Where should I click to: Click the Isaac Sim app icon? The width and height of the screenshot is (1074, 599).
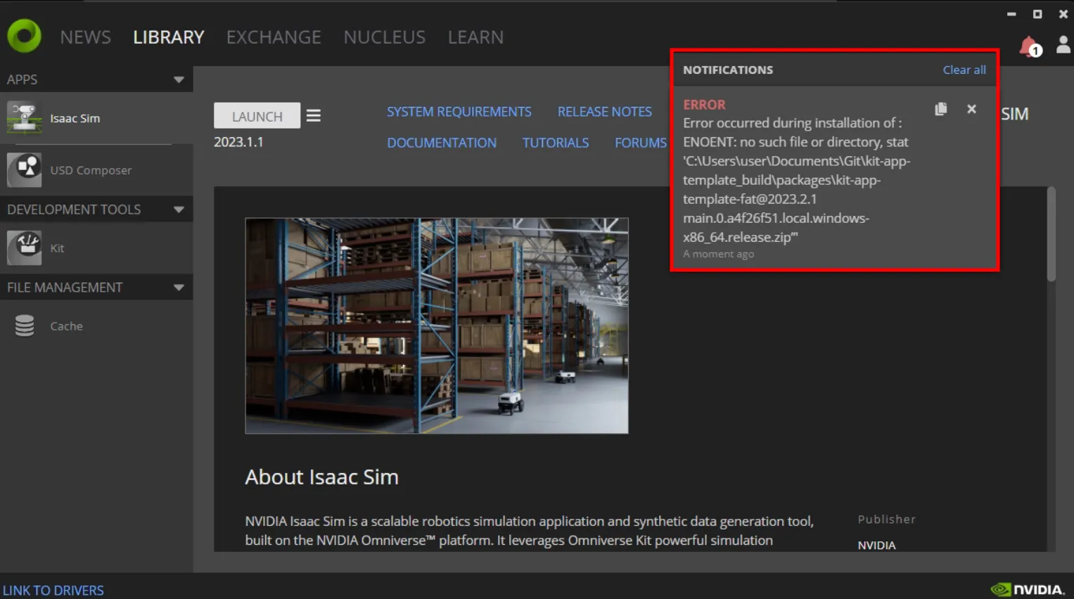25,117
